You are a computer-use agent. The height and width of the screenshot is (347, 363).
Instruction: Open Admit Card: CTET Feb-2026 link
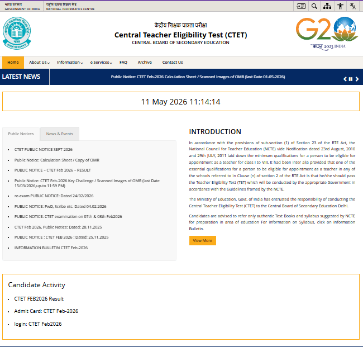pyautogui.click(x=46, y=311)
